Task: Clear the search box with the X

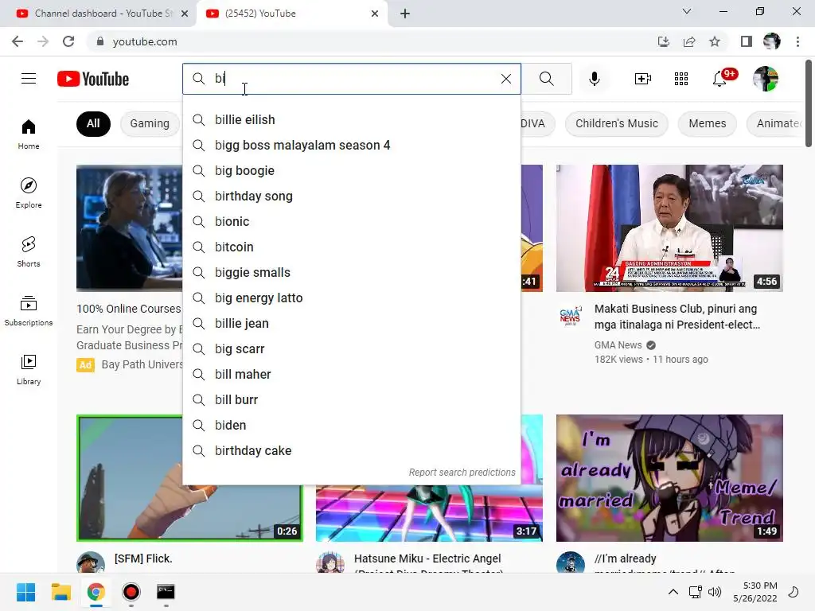Action: coord(505,79)
